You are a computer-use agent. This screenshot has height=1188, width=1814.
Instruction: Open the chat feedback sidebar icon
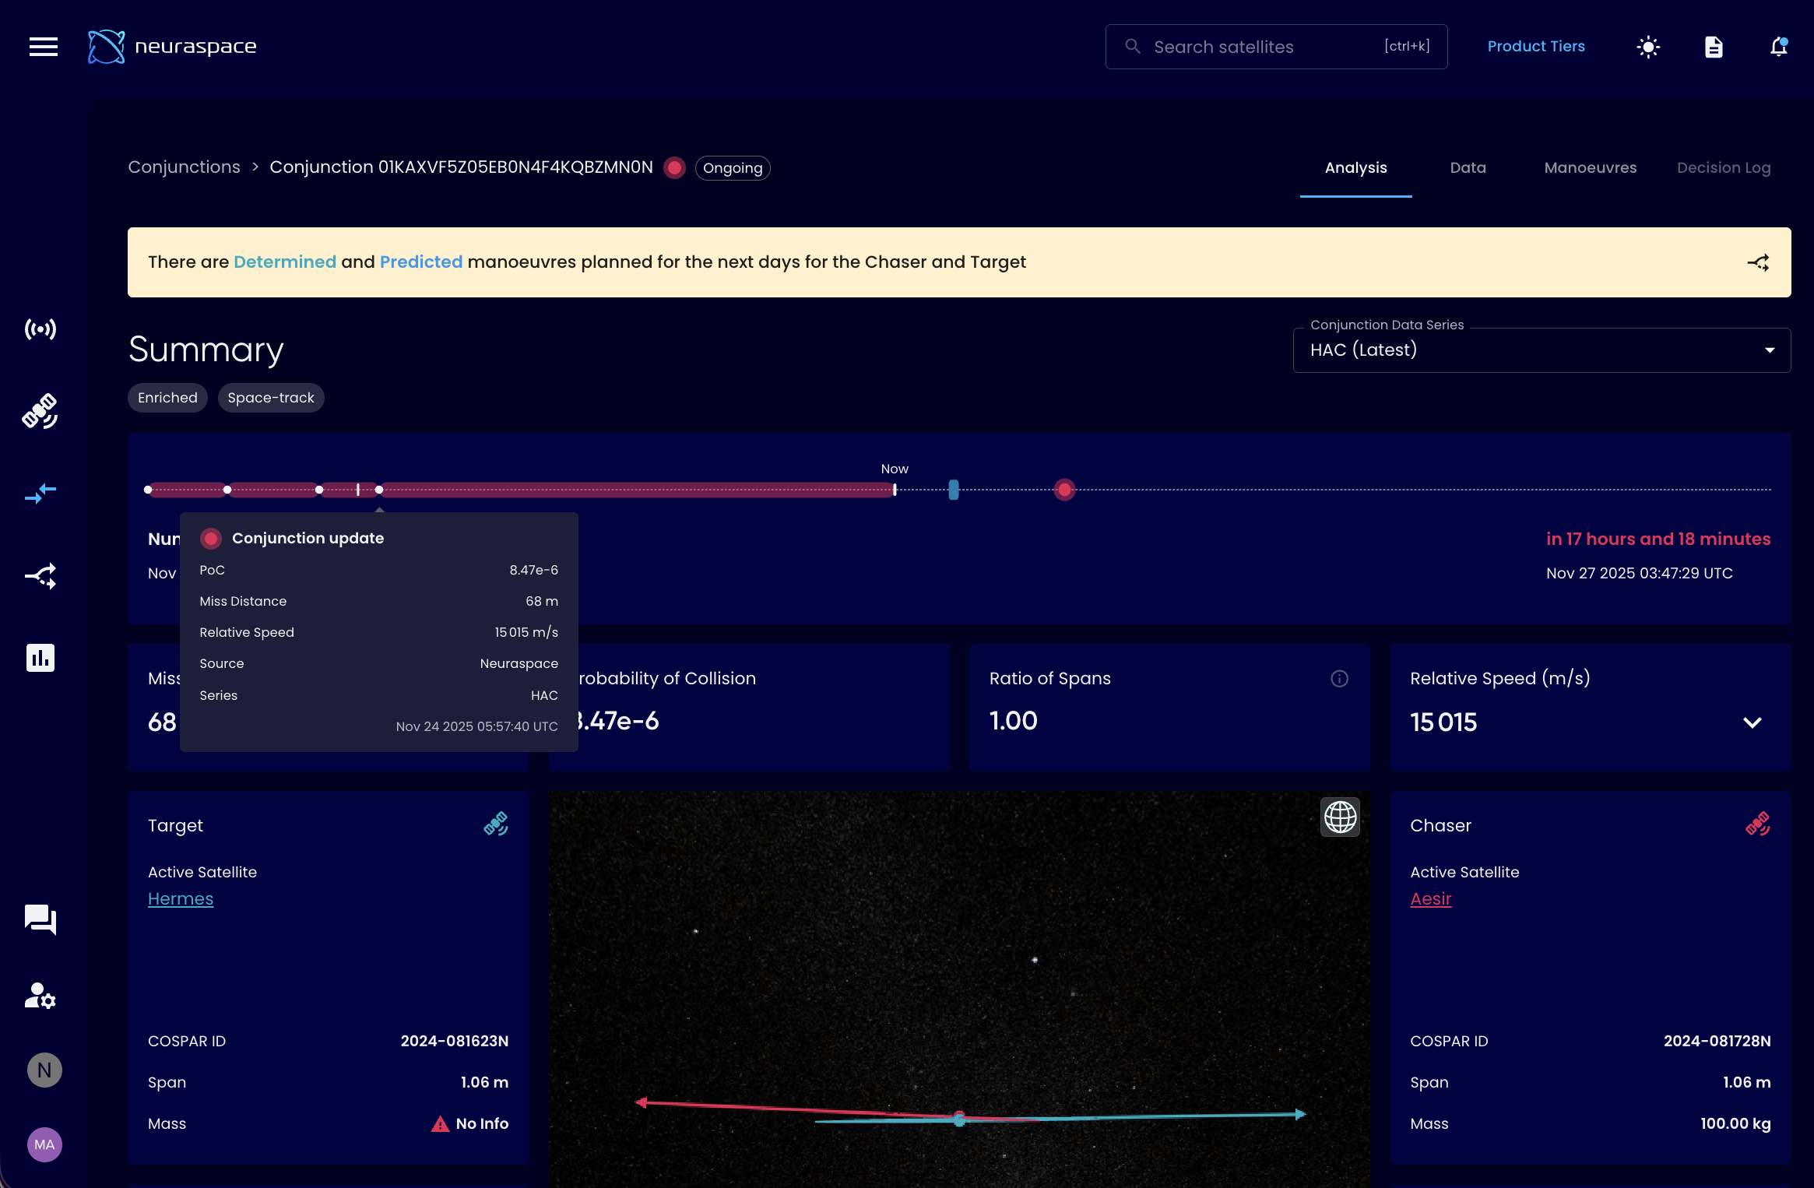pyautogui.click(x=40, y=919)
